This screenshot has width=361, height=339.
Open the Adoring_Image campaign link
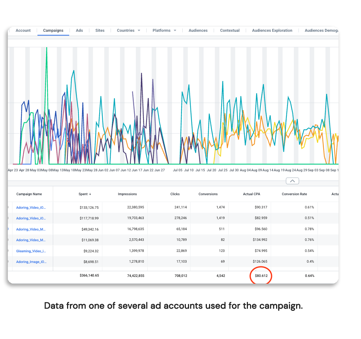[x=31, y=262]
